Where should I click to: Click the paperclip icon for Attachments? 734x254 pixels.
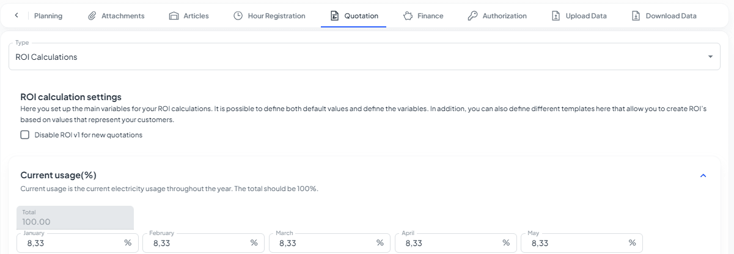pos(92,16)
